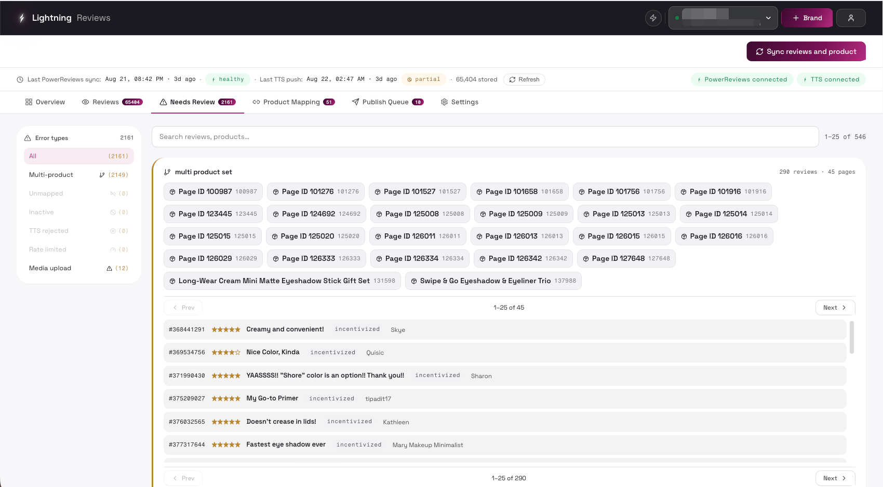Open the Page ID 125008 chip
The image size is (883, 487).
[x=420, y=214]
